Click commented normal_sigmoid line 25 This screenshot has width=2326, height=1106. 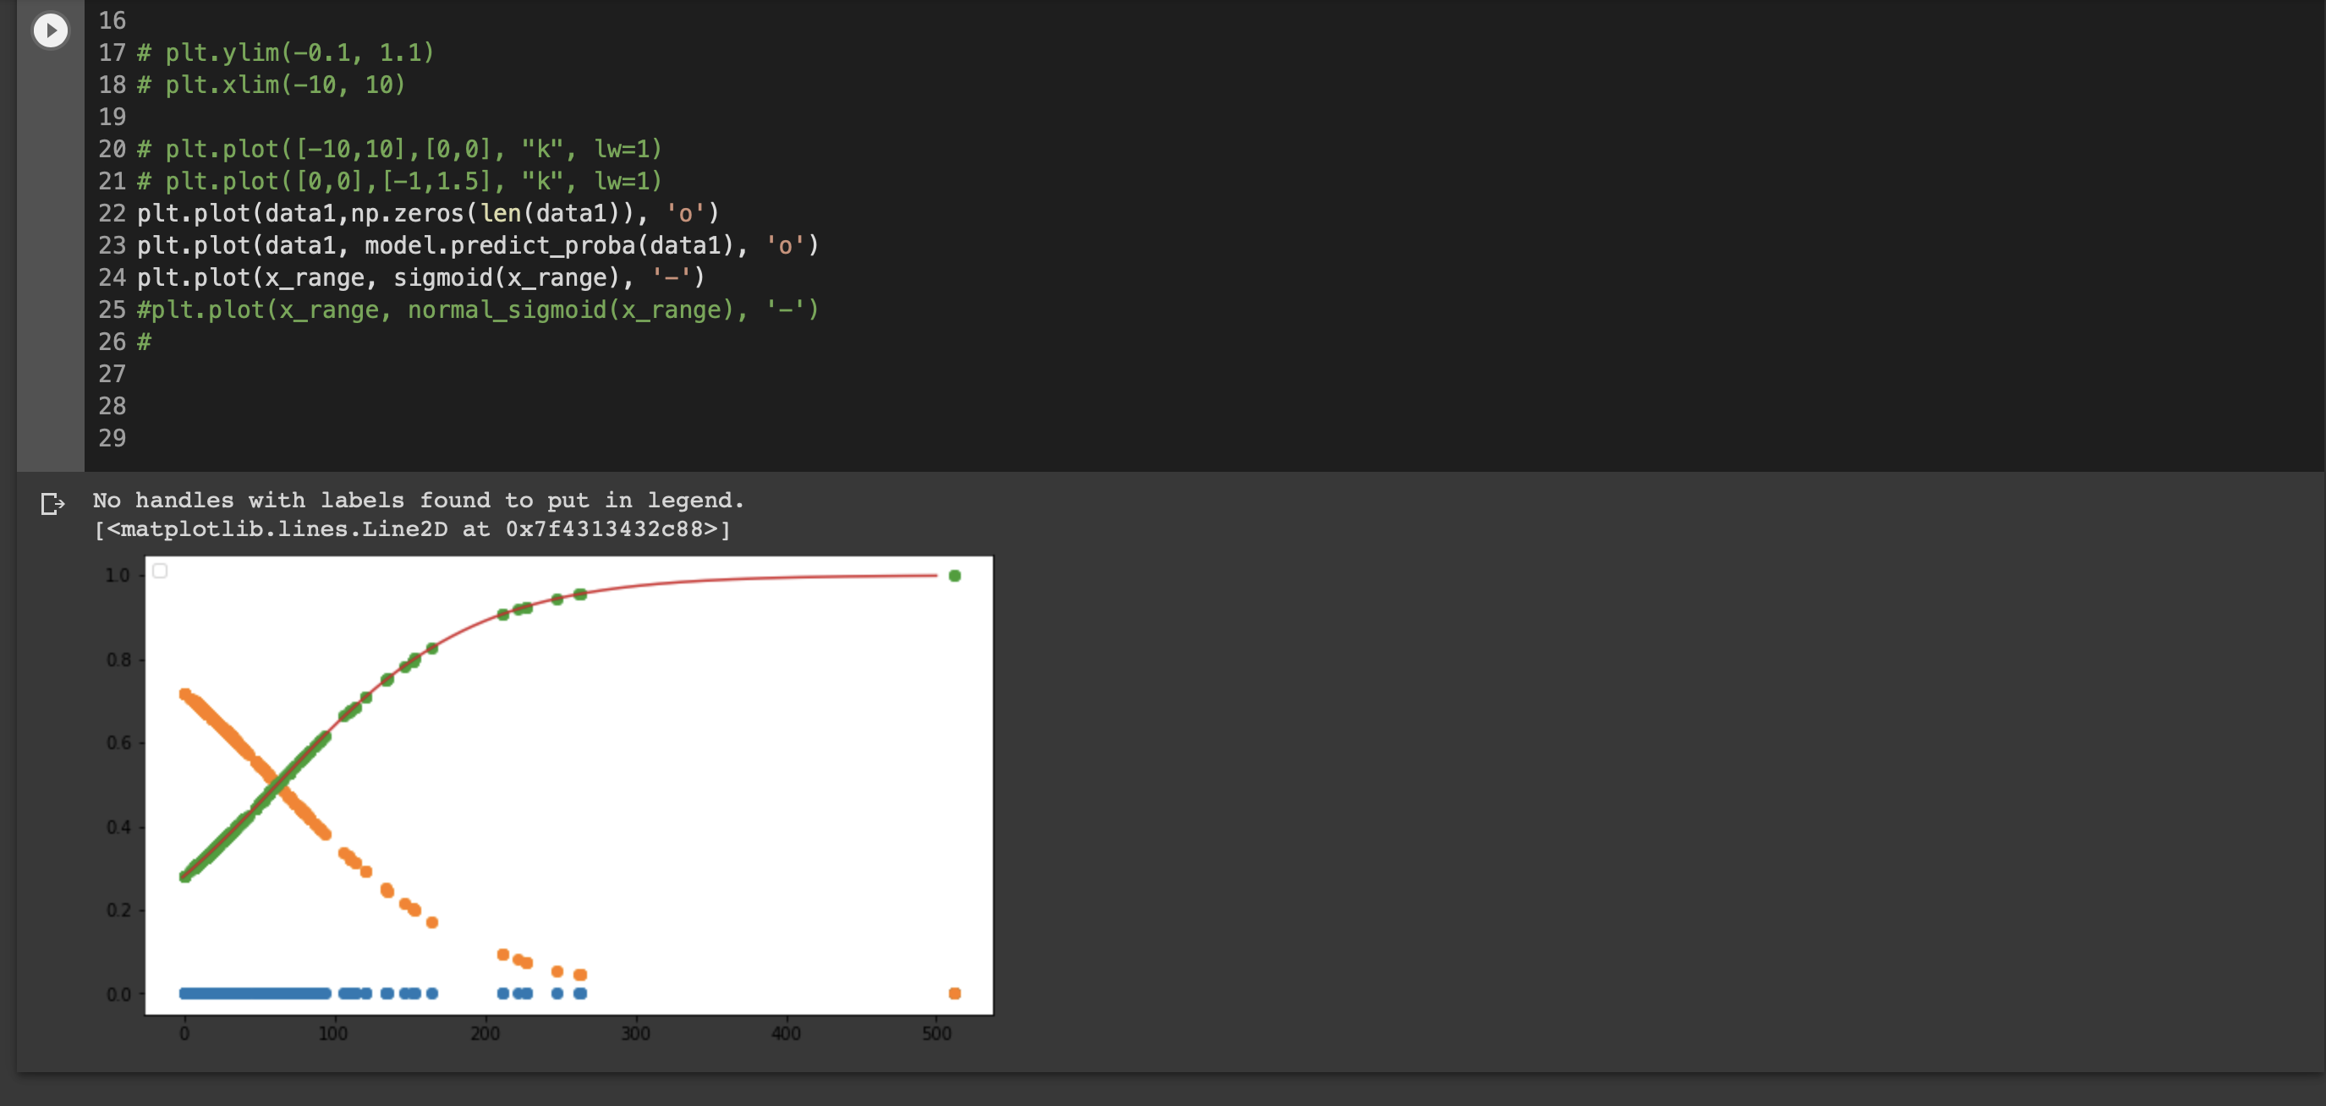(477, 309)
